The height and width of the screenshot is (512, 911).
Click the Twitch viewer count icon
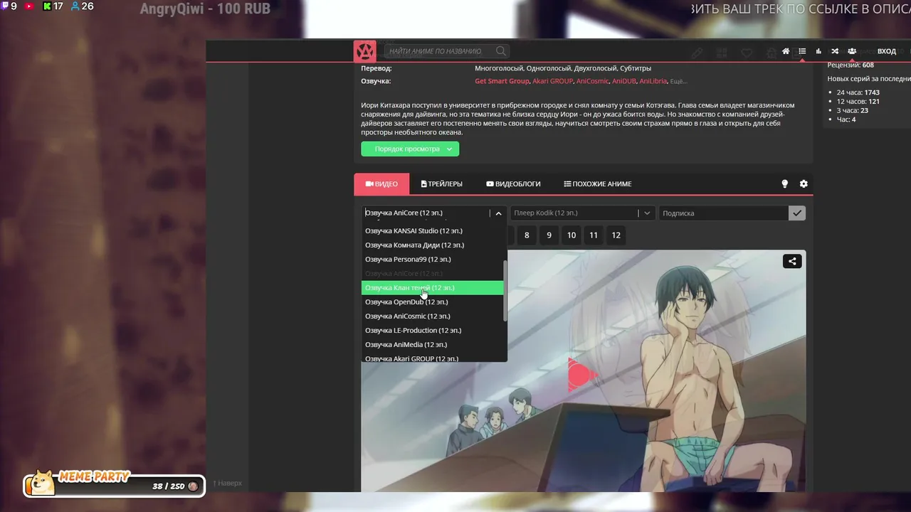pos(5,6)
